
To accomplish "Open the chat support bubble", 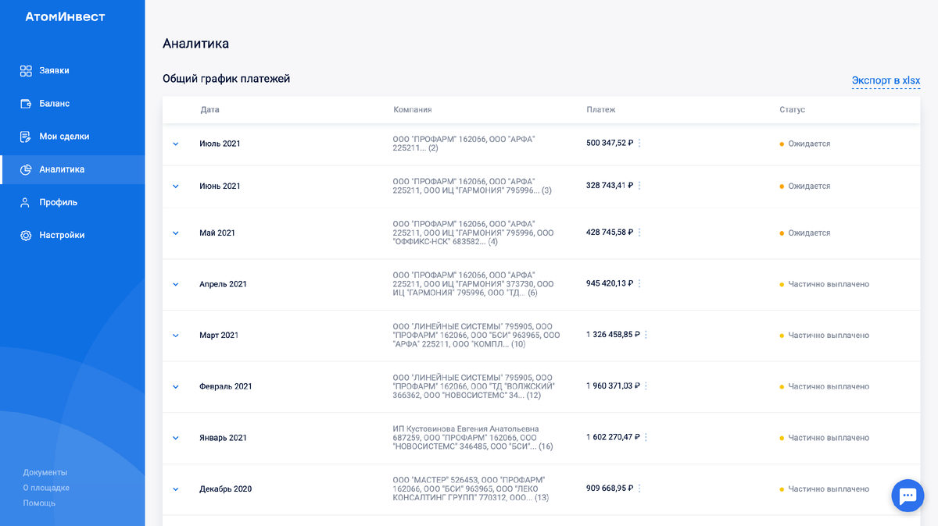I will point(908,496).
